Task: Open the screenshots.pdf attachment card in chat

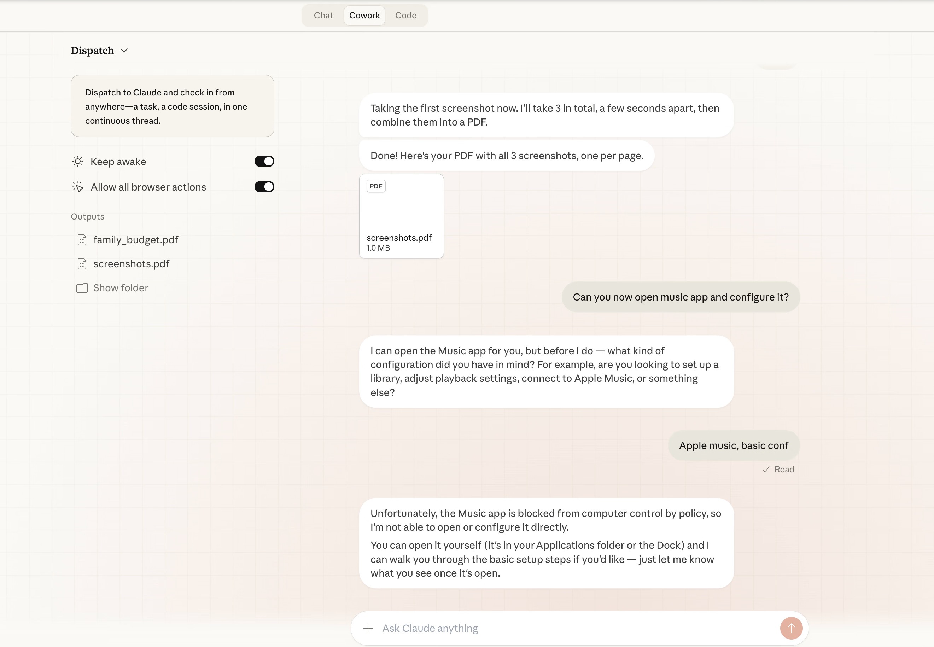Action: [x=401, y=216]
